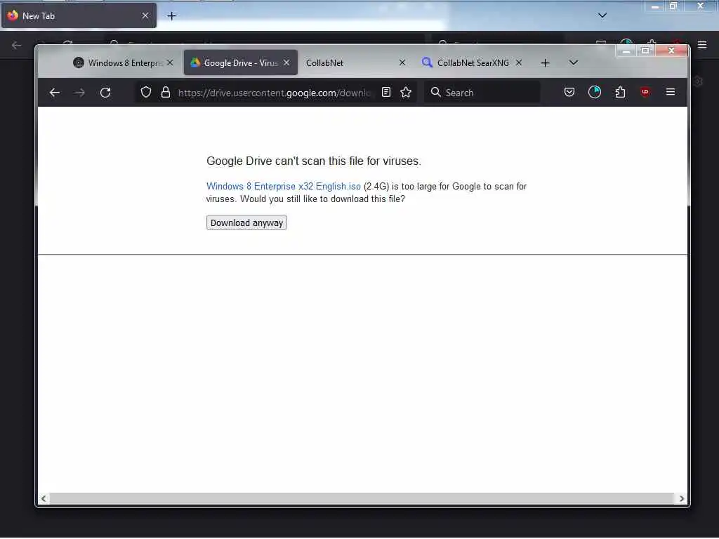Go back in the background New Tab window
Image resolution: width=719 pixels, height=539 pixels.
(x=17, y=45)
